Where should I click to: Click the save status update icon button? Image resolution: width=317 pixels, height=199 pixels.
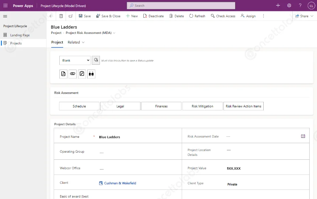[96, 60]
